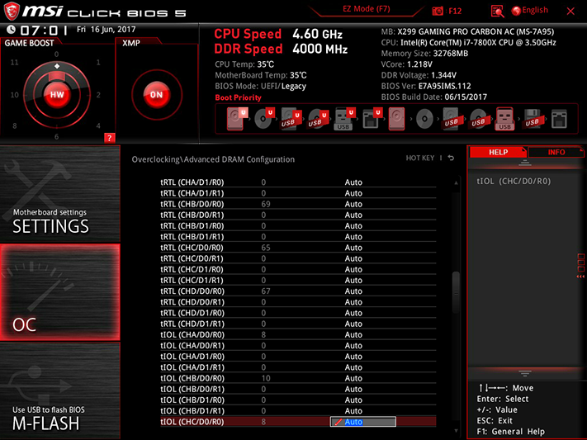The image size is (587, 440).
Task: Click the pencil icon in the selected Auto field
Action: (x=338, y=422)
